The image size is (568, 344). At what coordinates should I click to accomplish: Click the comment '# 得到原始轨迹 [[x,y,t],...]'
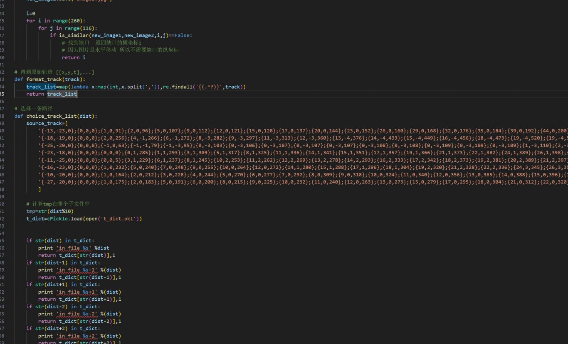click(x=54, y=72)
